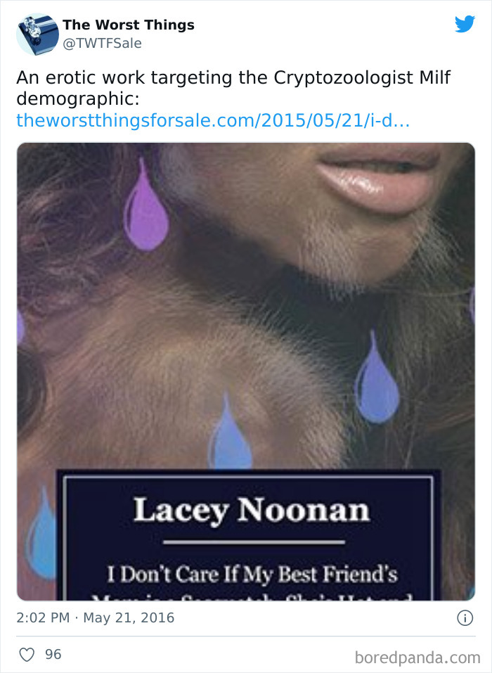Image resolution: width=492 pixels, height=673 pixels.
Task: Click the Lacey Noonan author name
Action: coord(252,511)
